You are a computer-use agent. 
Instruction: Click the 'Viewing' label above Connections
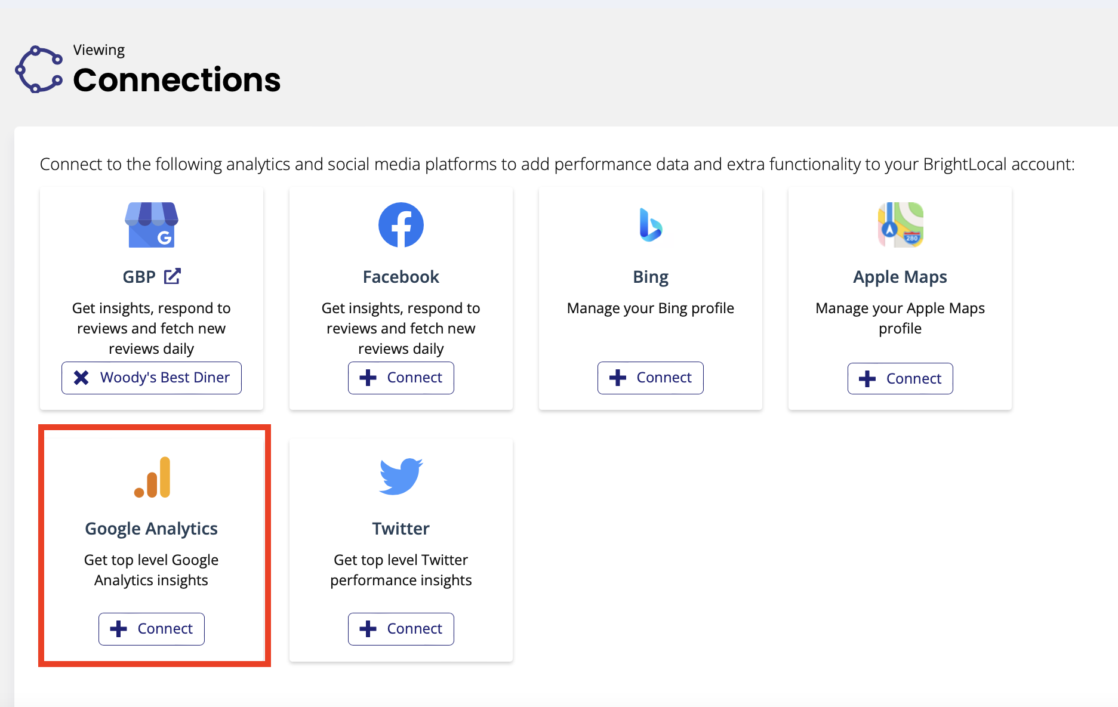[99, 50]
